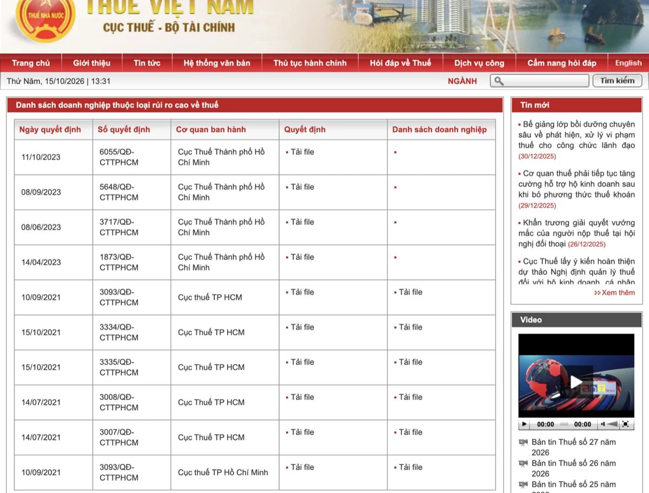Adjust the video volume level bars
This screenshot has width=649, height=493.
click(x=613, y=424)
